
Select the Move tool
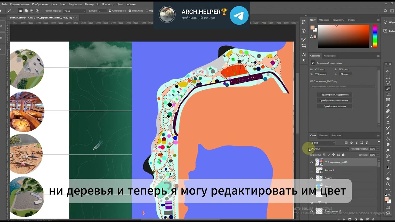388,72
